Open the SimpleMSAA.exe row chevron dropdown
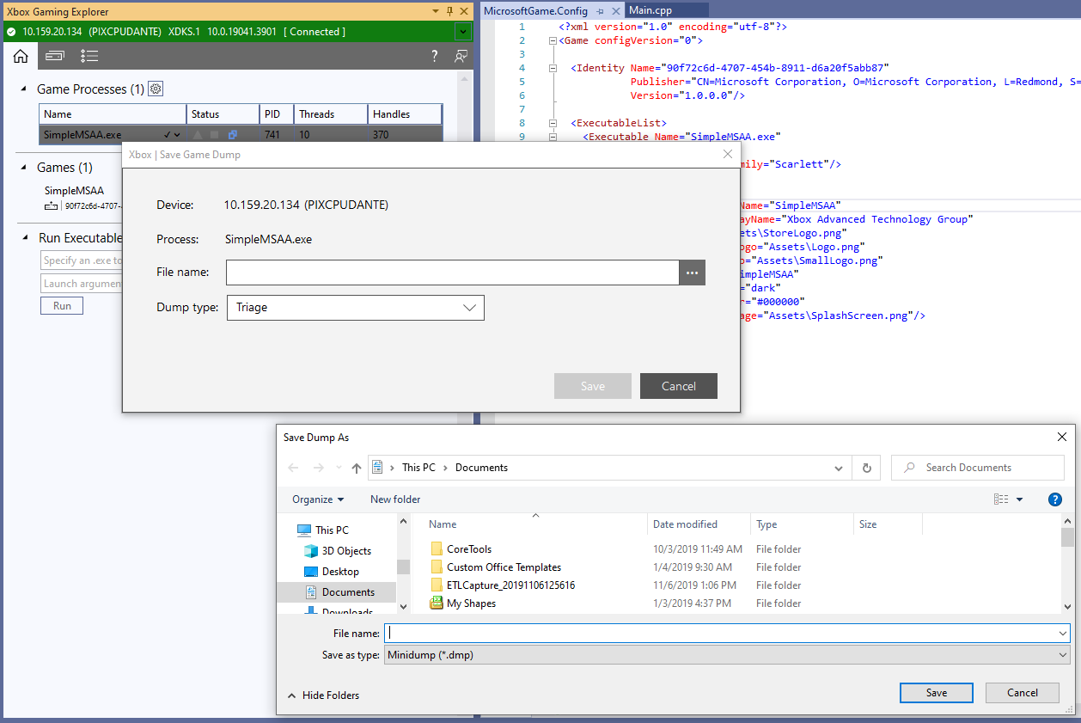Screen dimensions: 1081x723 [x=177, y=135]
